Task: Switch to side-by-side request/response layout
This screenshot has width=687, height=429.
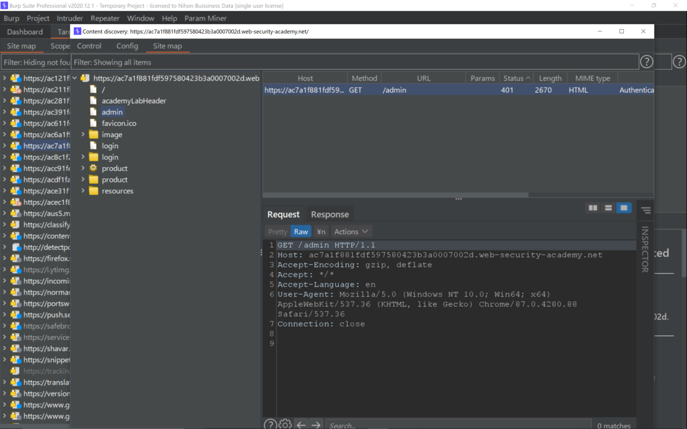Action: [593, 208]
